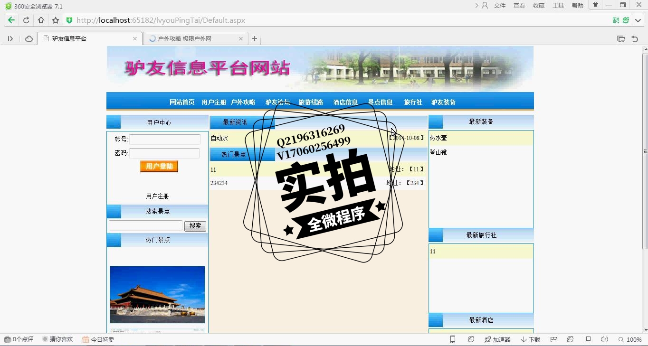Viewport: 648px width, 346px height.
Task: Open the skin changer shirt icon
Action: (x=595, y=5)
